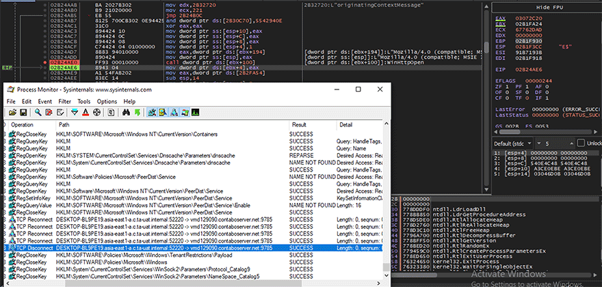Open Filter menu in Process Monitor

65,102
